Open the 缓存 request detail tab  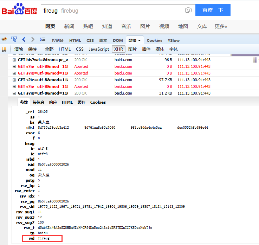[x=82, y=102]
